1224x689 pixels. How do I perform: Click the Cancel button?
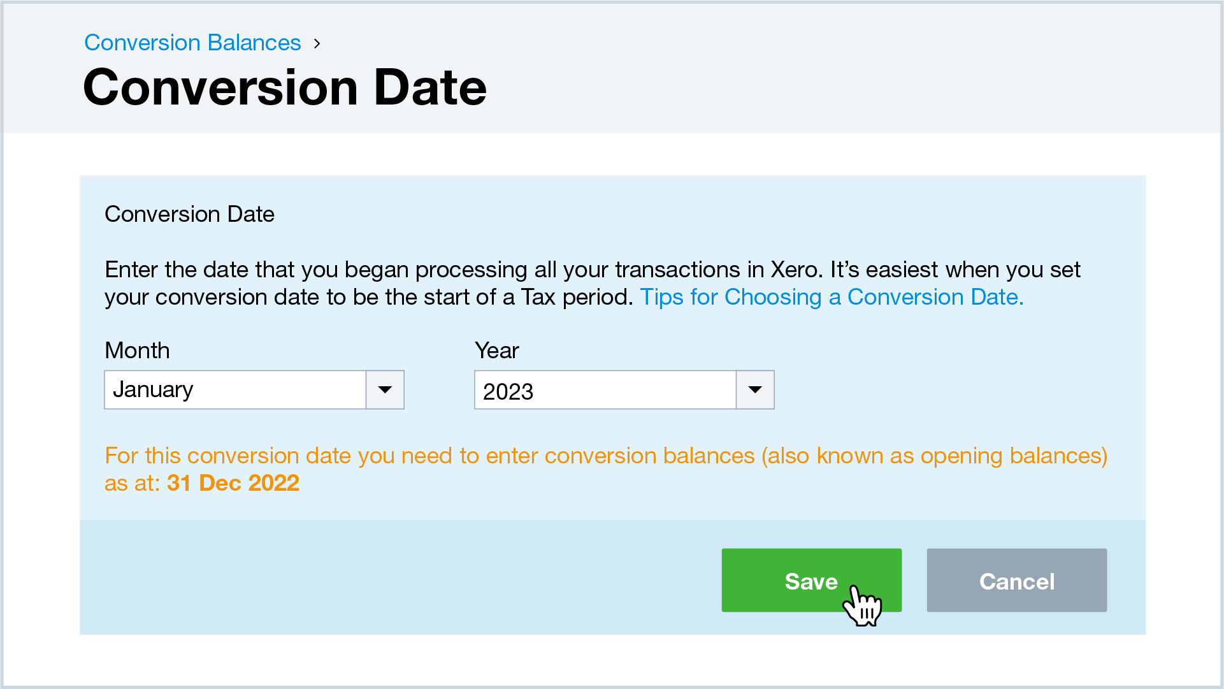(1016, 580)
